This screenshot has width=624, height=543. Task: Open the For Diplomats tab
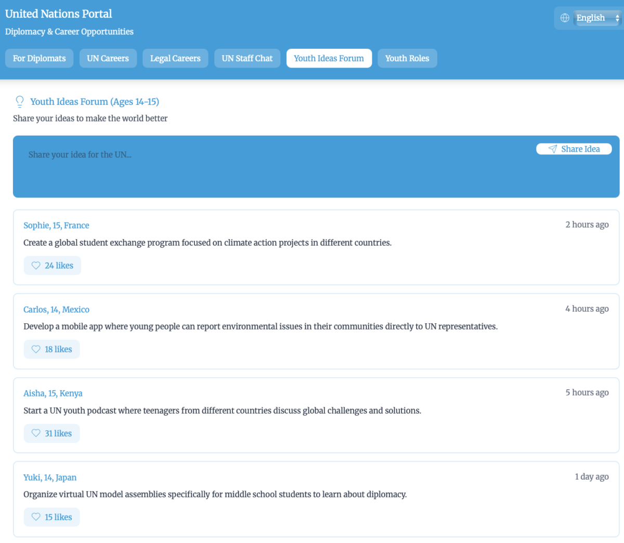[x=40, y=58]
